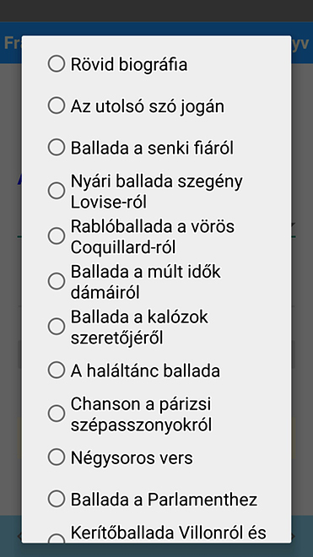Image resolution: width=313 pixels, height=557 pixels.
Task: Select Ballada a kalózok szeretőjéről radio button
Action: (x=57, y=327)
